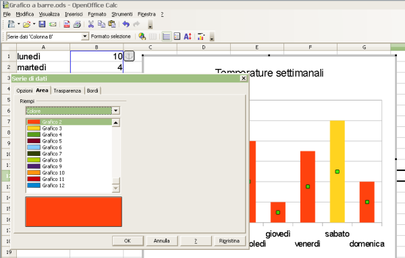Switch to the Bordi tab
Image resolution: width=405 pixels, height=258 pixels.
pos(92,91)
